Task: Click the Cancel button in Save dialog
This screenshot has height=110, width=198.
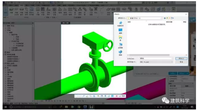Action: (181, 62)
